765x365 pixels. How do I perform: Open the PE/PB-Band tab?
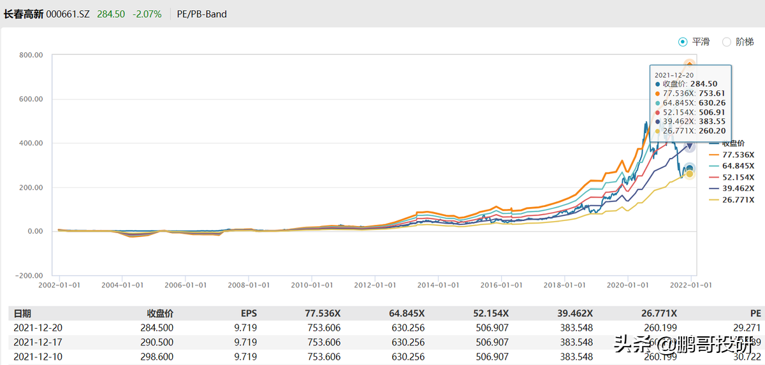coord(202,14)
